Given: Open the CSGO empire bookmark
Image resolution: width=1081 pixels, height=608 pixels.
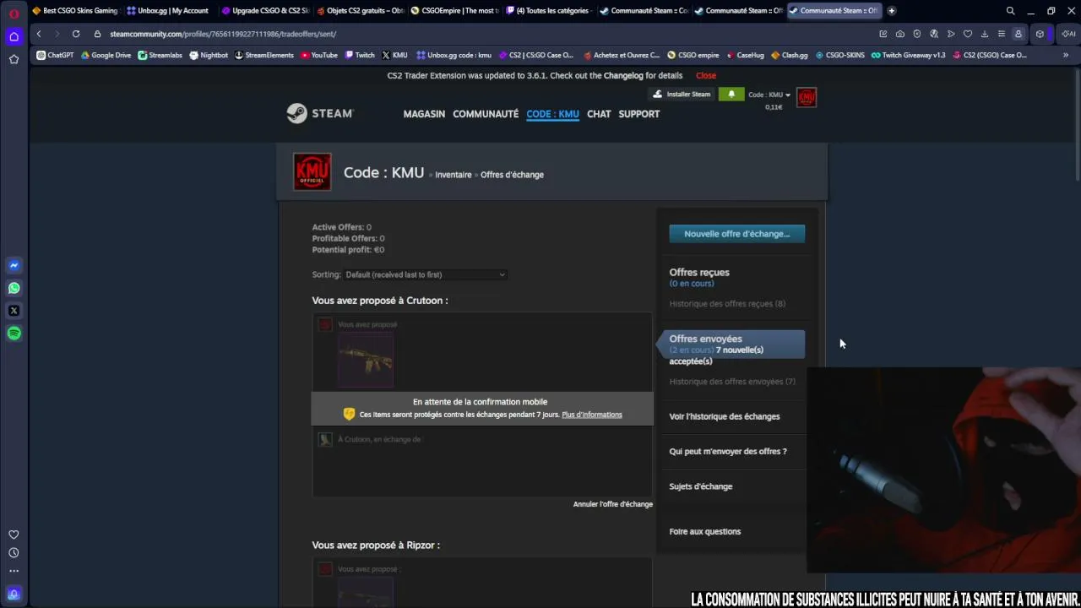Looking at the screenshot, I should click(x=693, y=55).
